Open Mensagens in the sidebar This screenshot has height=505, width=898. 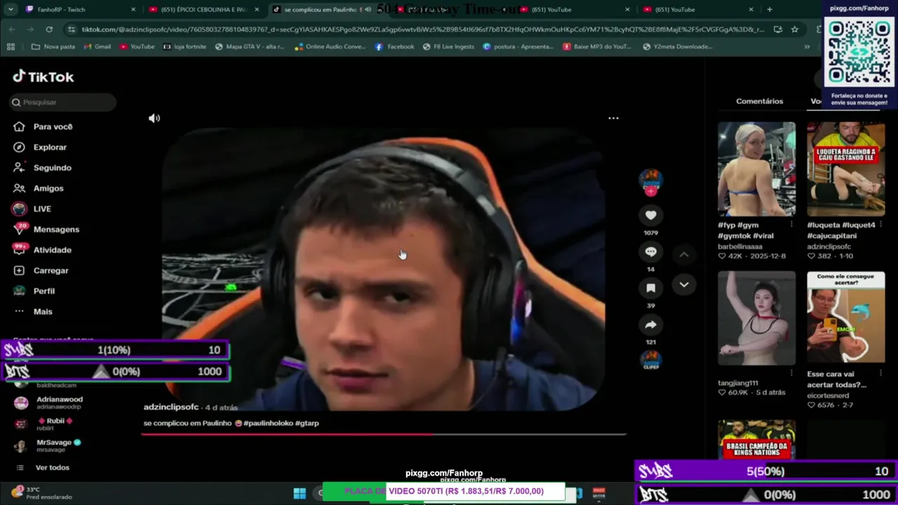tap(56, 229)
